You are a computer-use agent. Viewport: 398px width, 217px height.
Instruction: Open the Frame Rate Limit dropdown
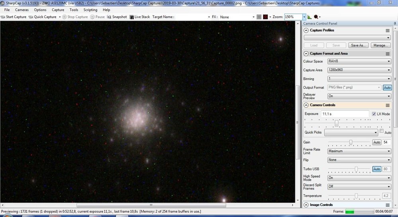359,151
